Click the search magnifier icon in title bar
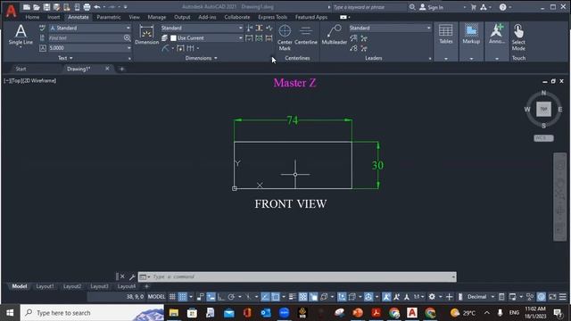 [412, 7]
